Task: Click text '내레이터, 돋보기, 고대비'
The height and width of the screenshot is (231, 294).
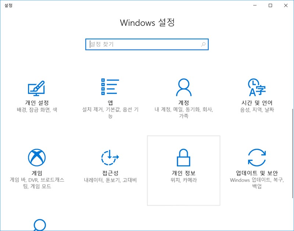Action: (x=110, y=180)
